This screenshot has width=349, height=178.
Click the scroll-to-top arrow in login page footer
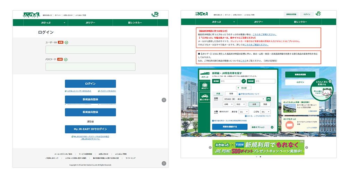click(x=164, y=163)
